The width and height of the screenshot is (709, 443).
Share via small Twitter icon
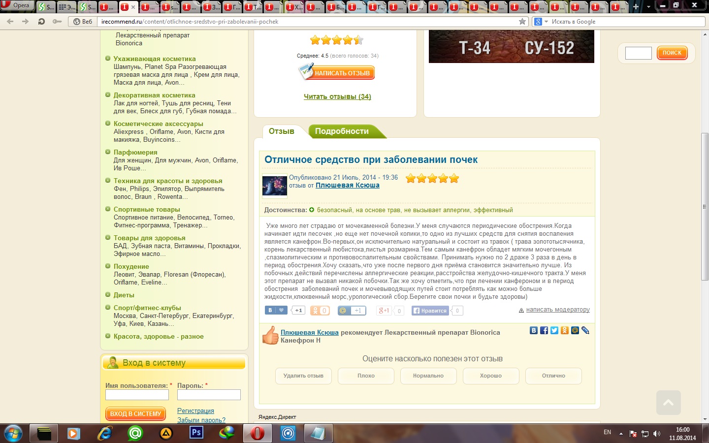(x=554, y=330)
